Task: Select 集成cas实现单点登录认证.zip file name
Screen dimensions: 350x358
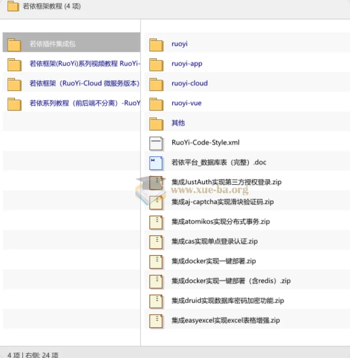Action: [214, 241]
